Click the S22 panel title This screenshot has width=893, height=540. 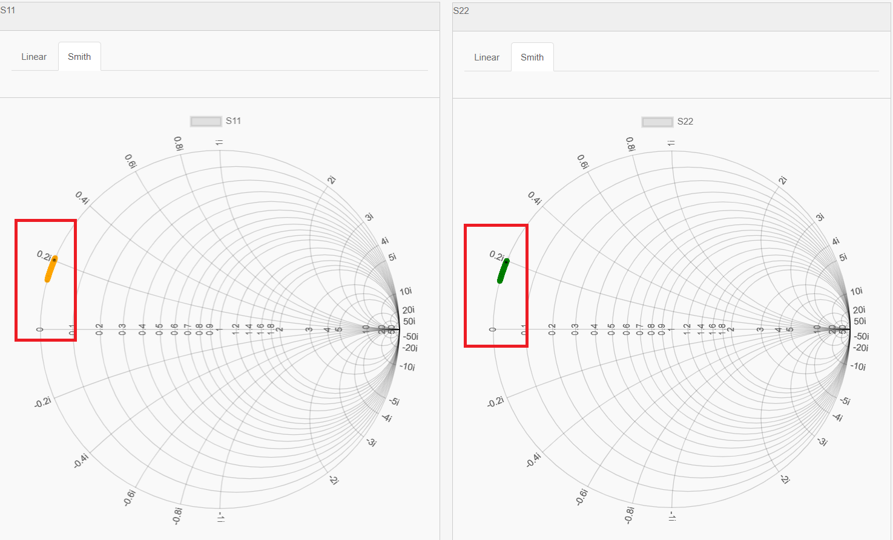coord(461,11)
